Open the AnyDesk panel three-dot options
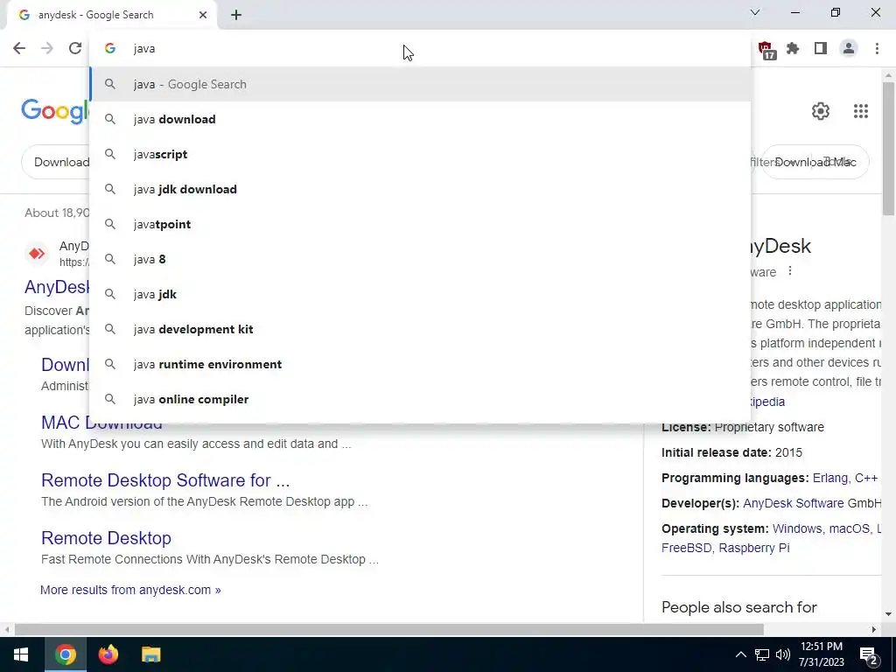This screenshot has width=896, height=672. coord(790,271)
